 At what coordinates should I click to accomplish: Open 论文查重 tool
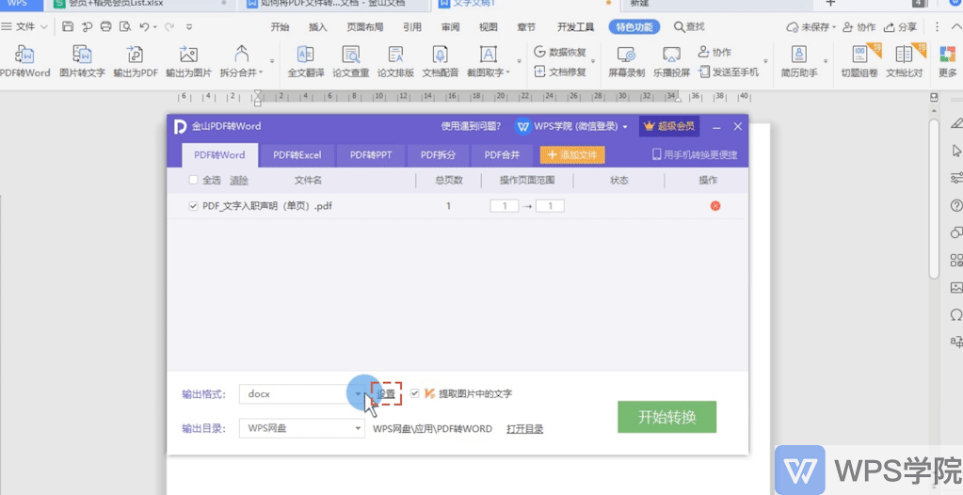(351, 61)
